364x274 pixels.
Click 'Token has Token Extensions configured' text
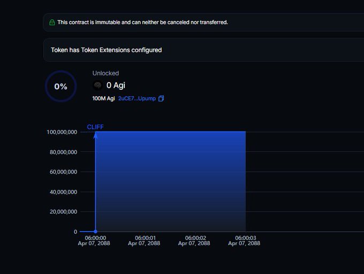point(107,50)
